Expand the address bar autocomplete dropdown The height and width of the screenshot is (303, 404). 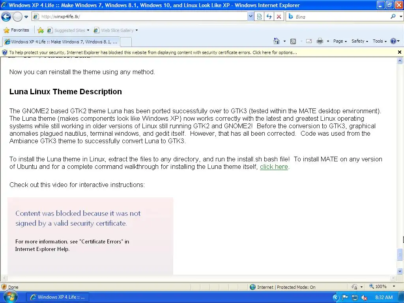(251, 17)
